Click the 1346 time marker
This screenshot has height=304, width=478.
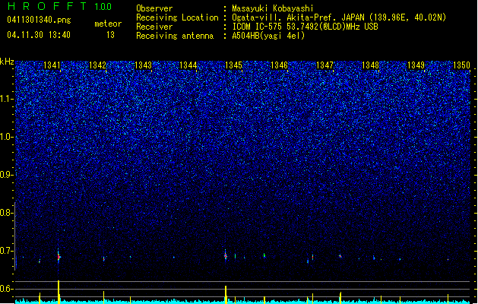point(279,65)
